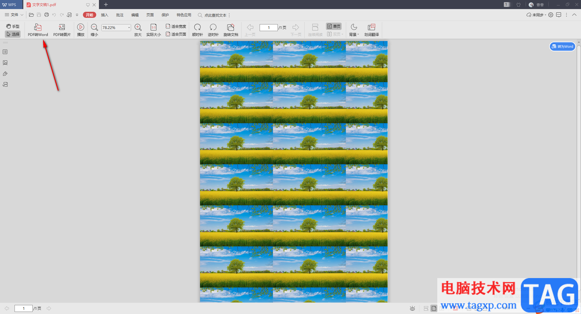
Task: Expand the arrow next to 文件
Action: [x=22, y=15]
